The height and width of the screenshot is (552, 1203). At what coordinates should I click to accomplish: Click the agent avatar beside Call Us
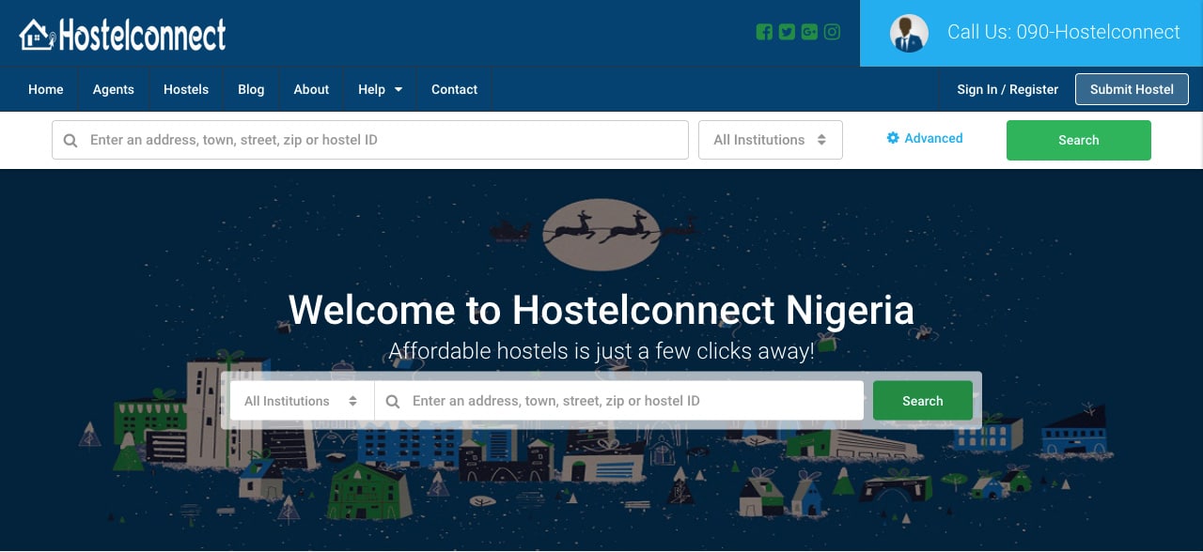(x=909, y=33)
